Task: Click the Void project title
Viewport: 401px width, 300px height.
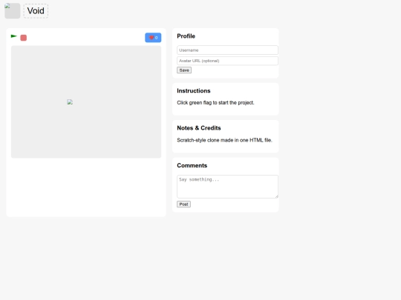Action: pyautogui.click(x=36, y=11)
